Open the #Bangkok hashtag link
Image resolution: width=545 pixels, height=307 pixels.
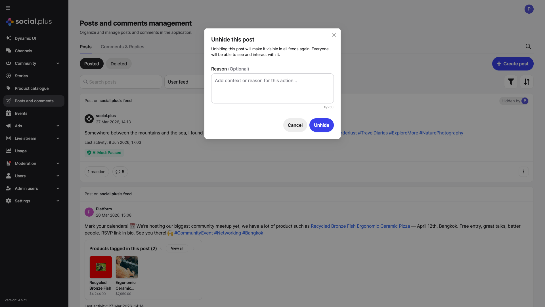tap(253, 233)
